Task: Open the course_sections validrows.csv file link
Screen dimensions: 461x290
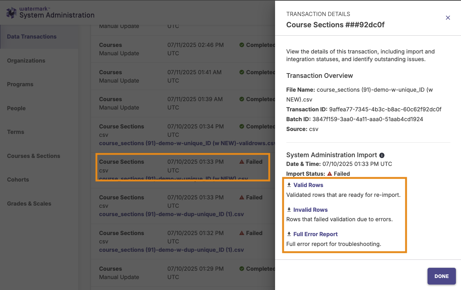Action: (x=186, y=143)
